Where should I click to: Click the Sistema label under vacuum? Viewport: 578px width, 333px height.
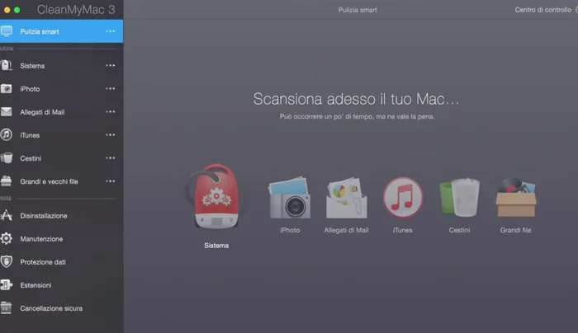[x=216, y=246]
